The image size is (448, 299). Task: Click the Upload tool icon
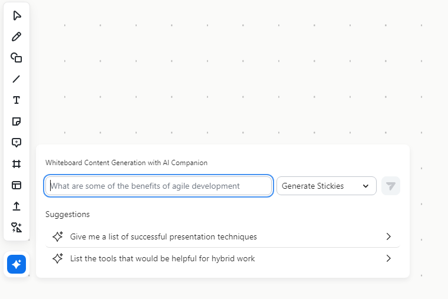tap(17, 206)
